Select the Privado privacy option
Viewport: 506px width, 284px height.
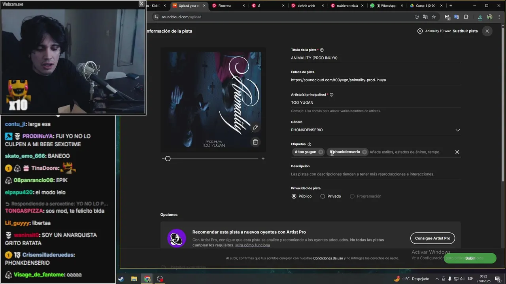point(323,196)
